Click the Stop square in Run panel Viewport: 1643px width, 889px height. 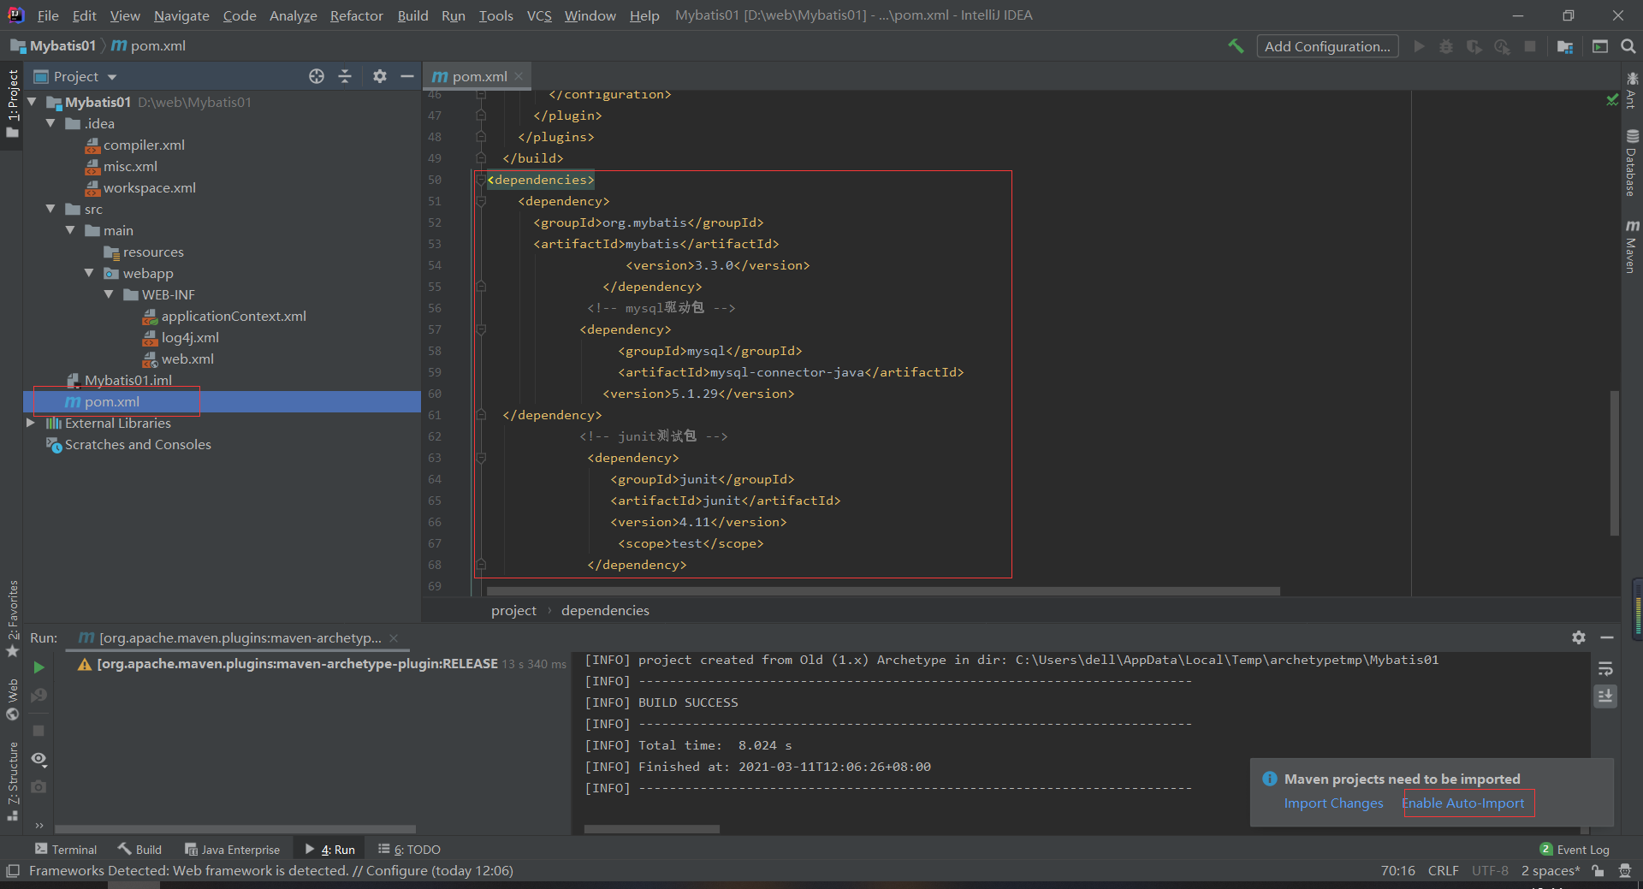(x=39, y=731)
